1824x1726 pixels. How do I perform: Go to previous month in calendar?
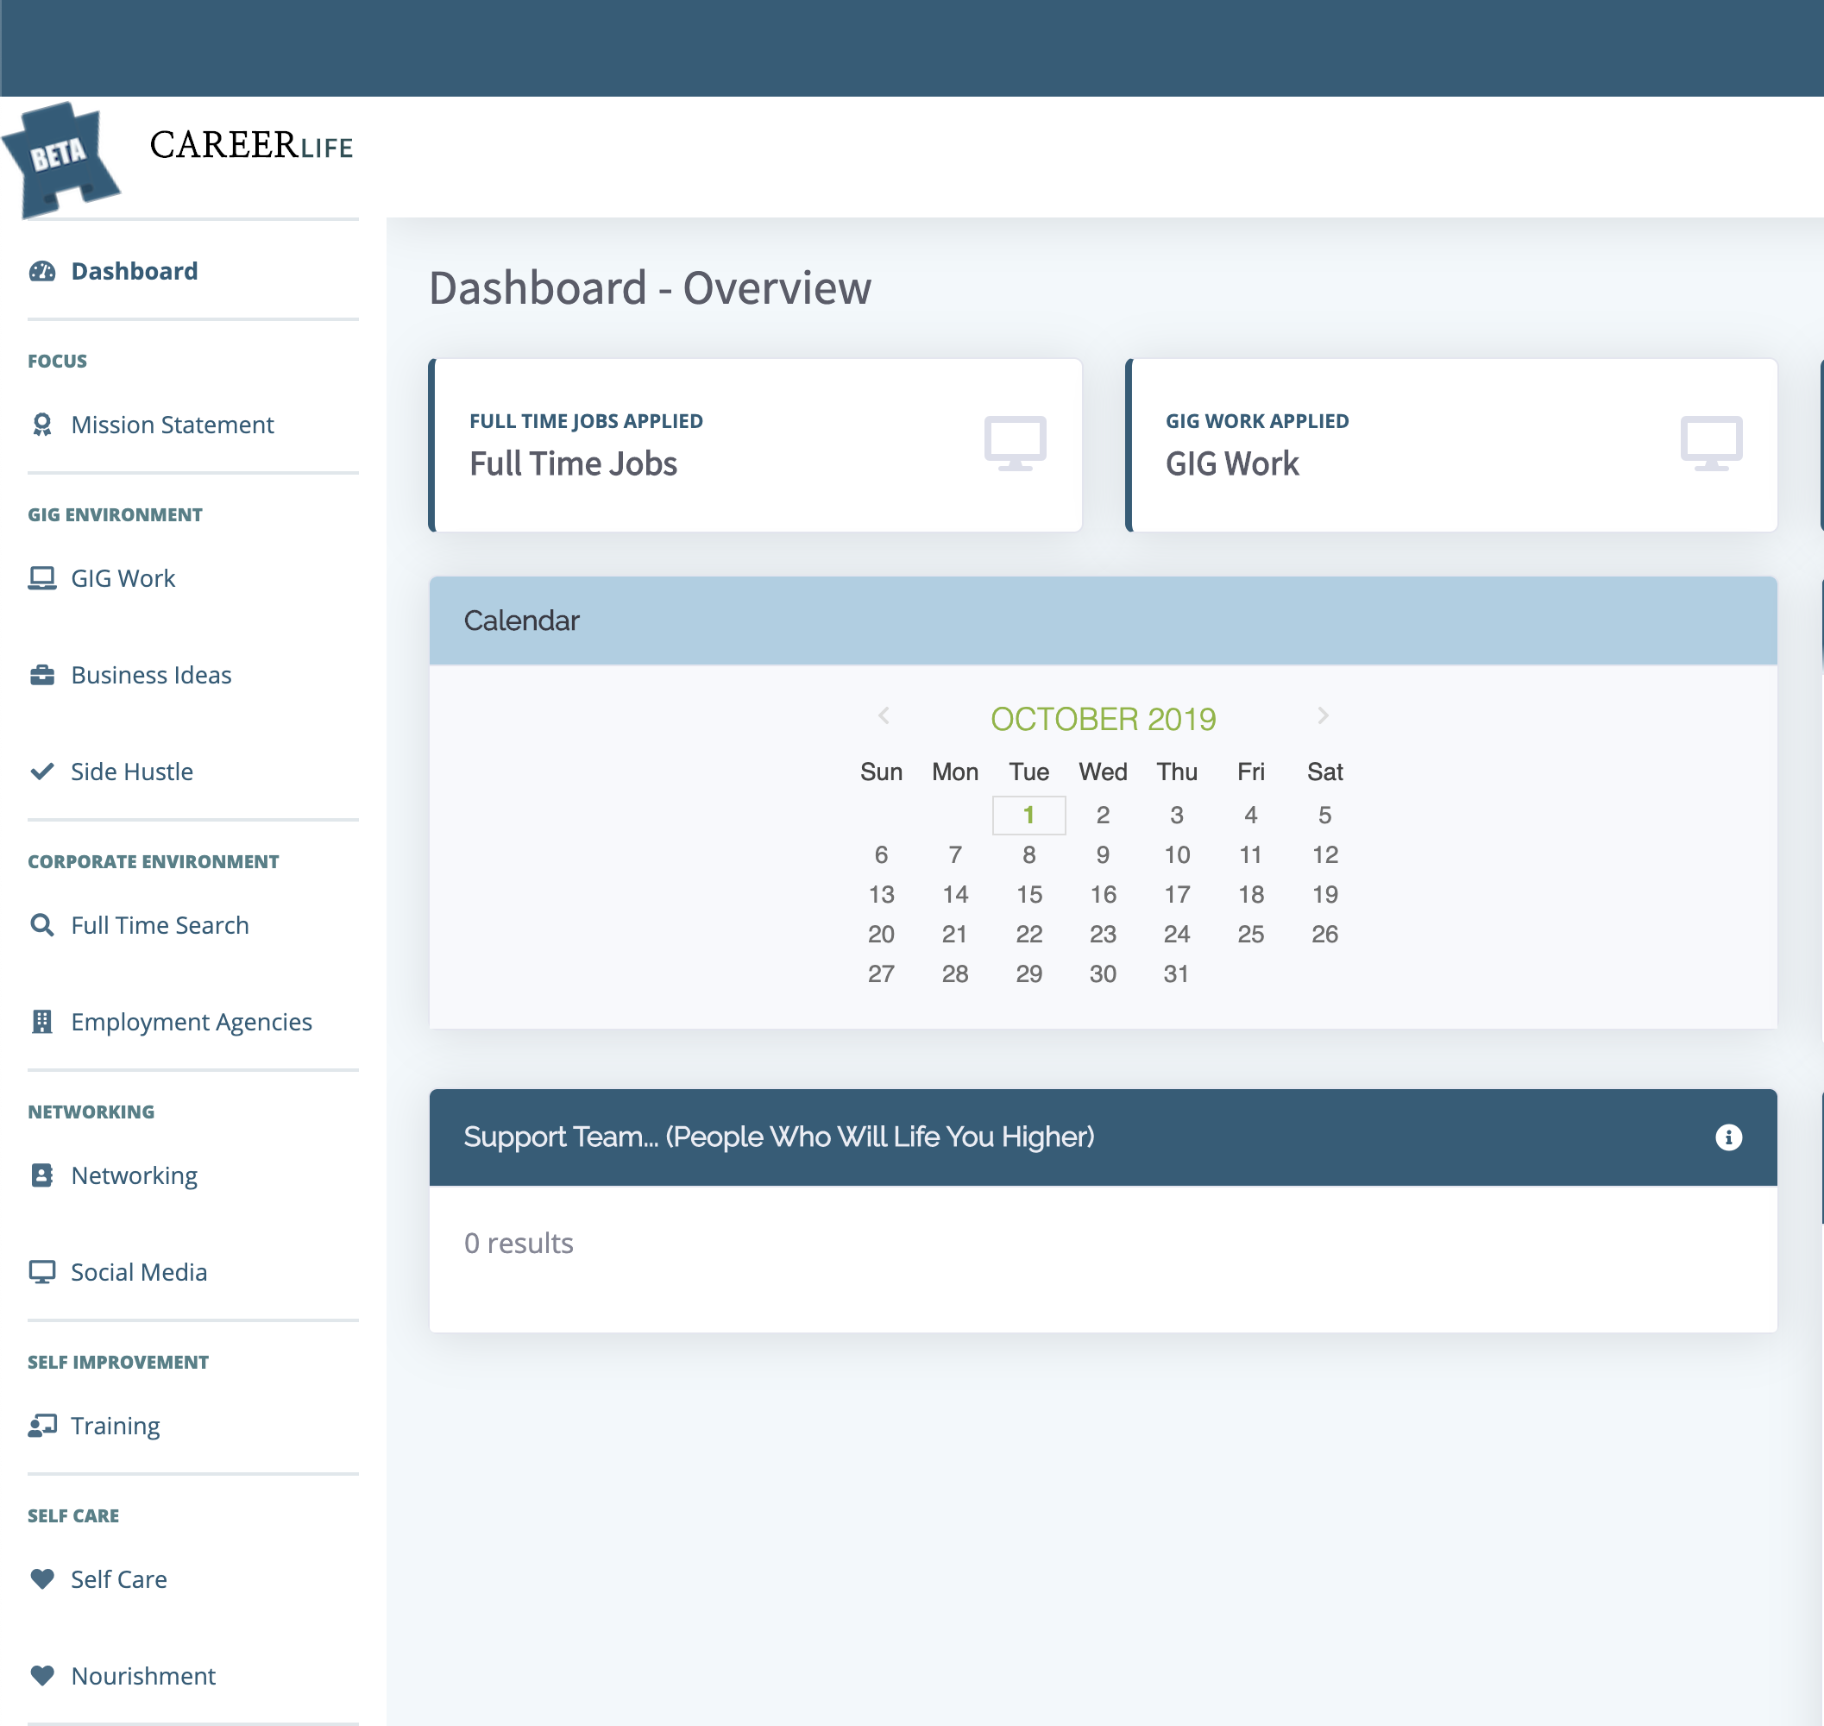tap(884, 715)
